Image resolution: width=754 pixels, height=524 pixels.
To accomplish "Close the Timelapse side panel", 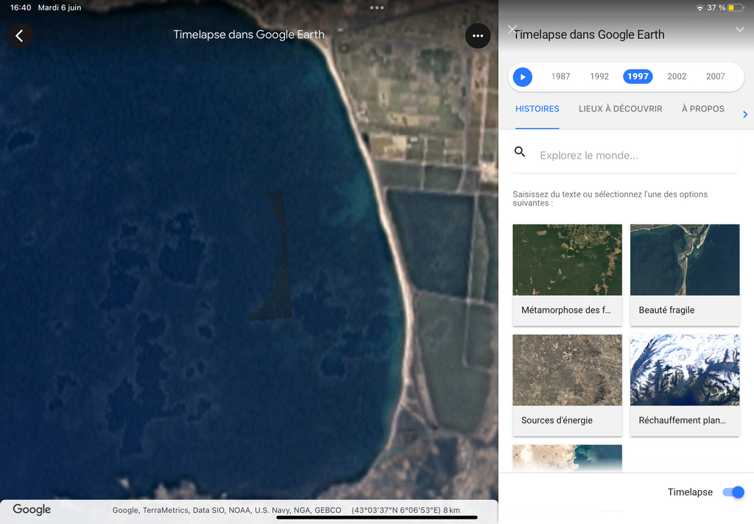I will pos(512,29).
